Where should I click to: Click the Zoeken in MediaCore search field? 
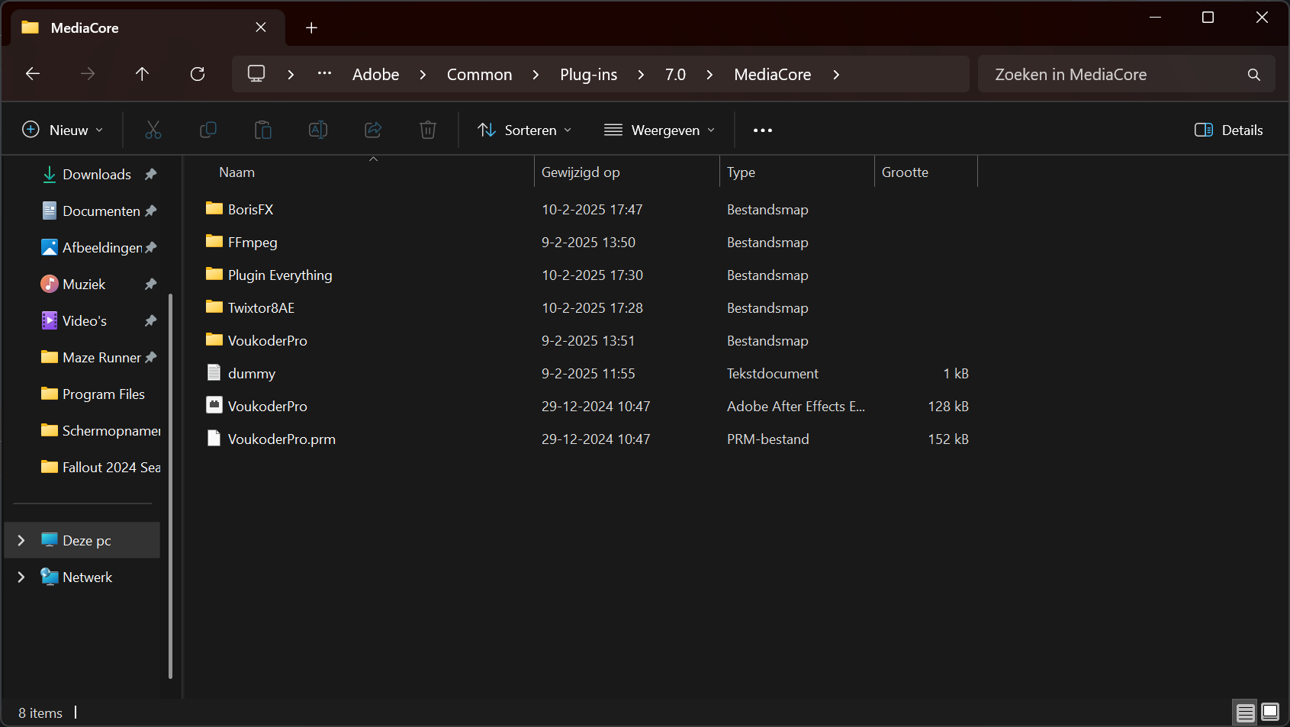[1114, 75]
